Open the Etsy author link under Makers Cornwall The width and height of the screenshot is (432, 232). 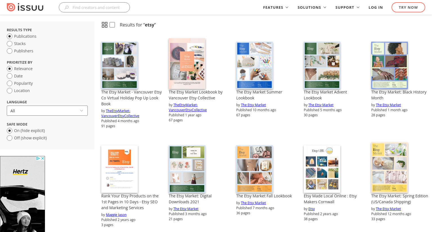coord(312,209)
